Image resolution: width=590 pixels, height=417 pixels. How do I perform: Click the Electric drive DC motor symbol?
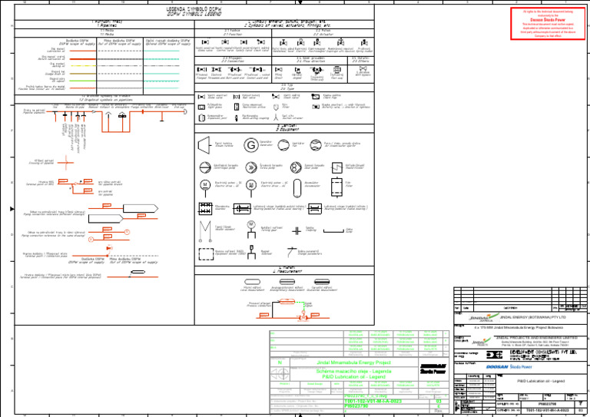205,187
